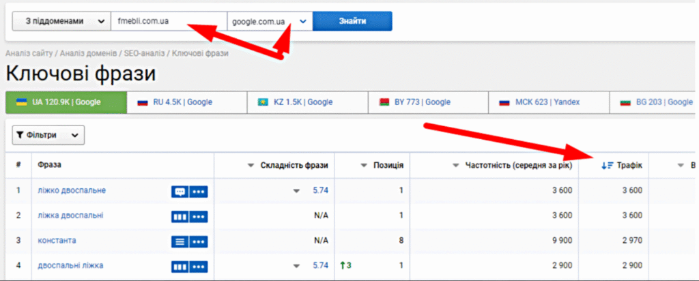This screenshot has height=281, width=699.
Task: Click the list icon beside 'константа'
Action: coord(180,241)
